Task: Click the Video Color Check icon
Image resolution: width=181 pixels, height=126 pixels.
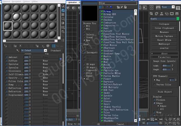Action: point(63,23)
